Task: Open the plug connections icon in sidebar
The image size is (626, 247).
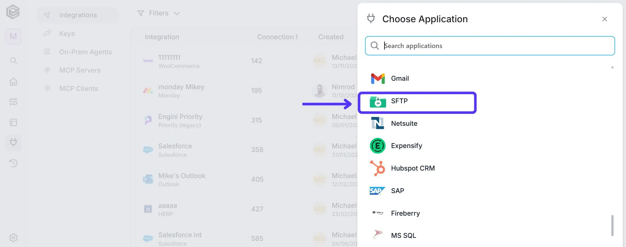Action: (x=13, y=142)
